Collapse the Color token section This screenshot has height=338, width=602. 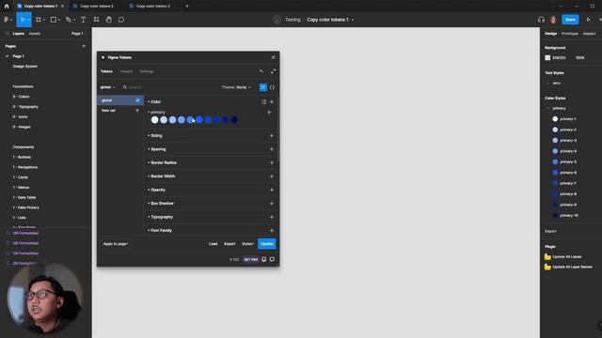[x=149, y=101]
